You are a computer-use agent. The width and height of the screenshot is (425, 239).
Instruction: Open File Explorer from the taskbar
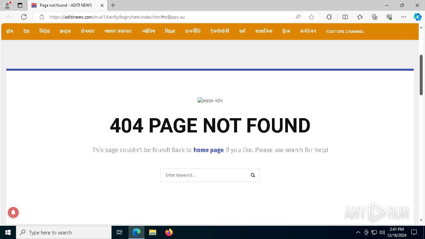[152, 232]
